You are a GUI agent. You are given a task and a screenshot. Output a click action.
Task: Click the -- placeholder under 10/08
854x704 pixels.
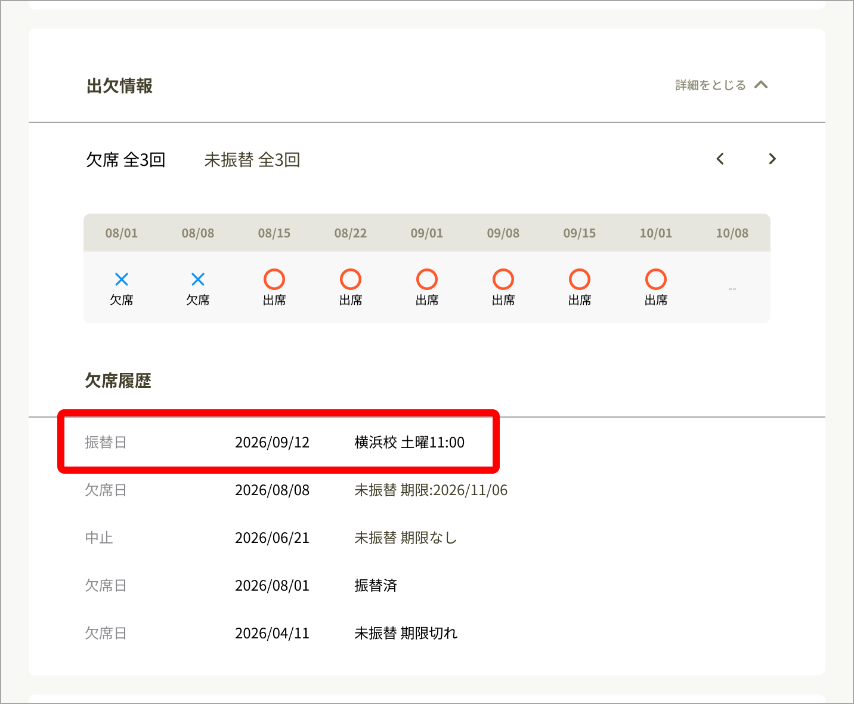tap(732, 289)
